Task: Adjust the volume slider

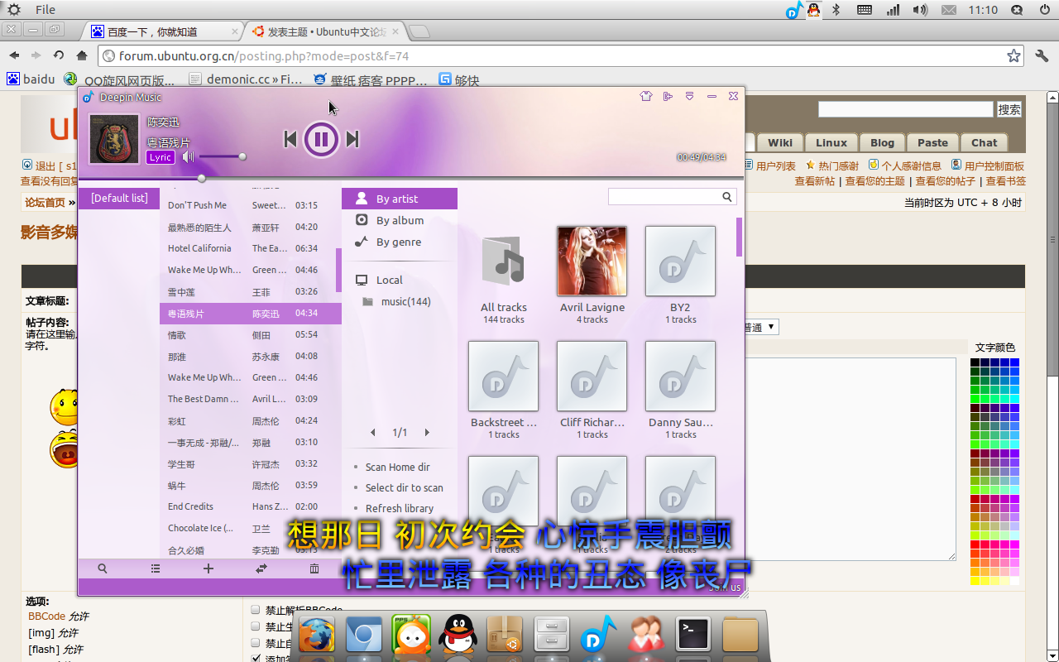Action: tap(221, 156)
